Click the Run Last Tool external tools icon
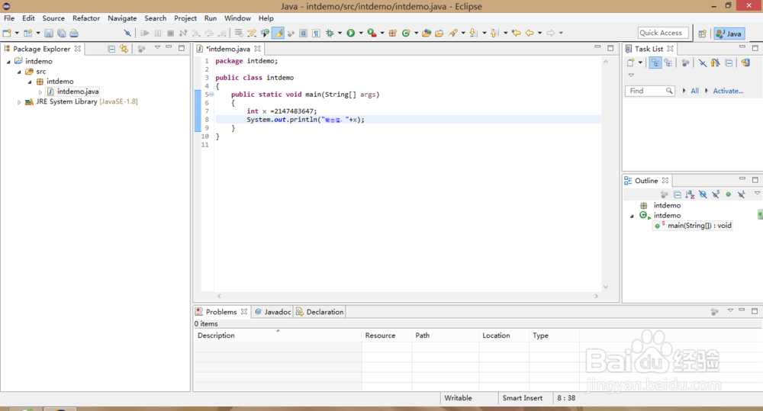 click(x=372, y=33)
